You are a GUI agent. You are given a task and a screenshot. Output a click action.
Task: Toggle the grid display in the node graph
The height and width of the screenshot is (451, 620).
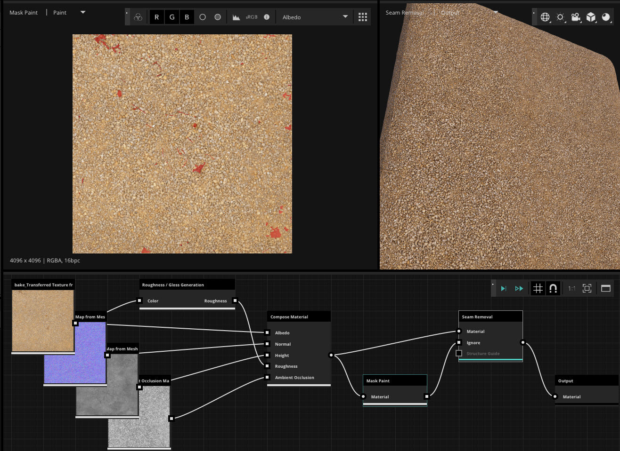tap(538, 288)
